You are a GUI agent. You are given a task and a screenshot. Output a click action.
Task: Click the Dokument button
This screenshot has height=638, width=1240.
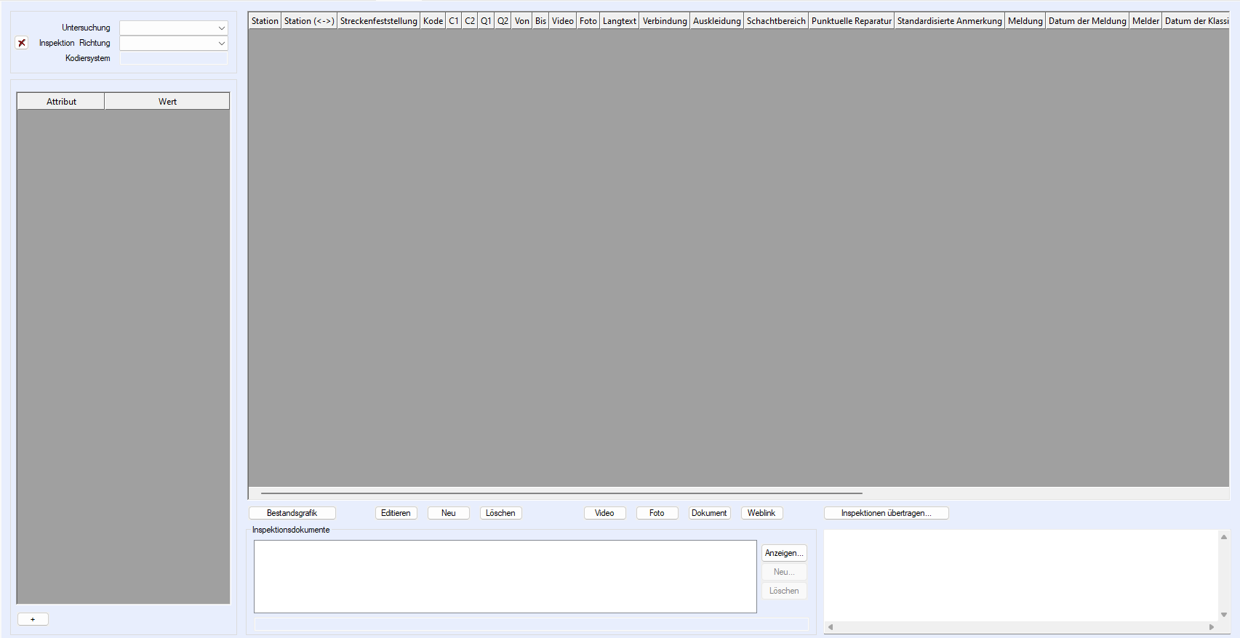[x=708, y=513]
